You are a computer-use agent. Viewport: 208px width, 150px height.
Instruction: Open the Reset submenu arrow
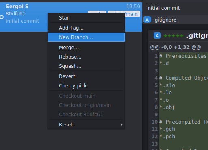click(x=121, y=124)
